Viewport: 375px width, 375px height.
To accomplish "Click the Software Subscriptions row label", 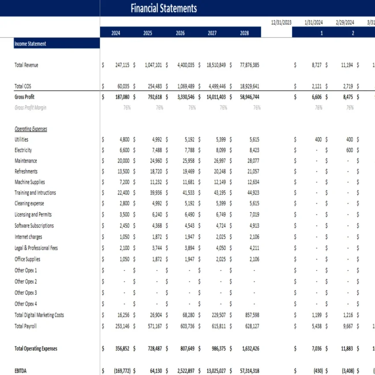I will (35, 225).
